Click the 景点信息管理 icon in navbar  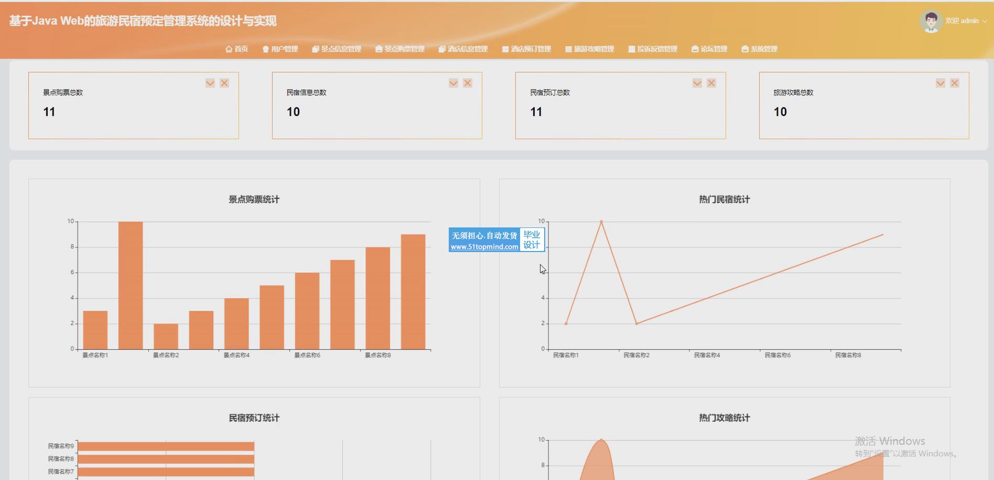click(x=315, y=49)
